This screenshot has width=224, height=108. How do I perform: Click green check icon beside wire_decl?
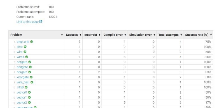point(32,82)
